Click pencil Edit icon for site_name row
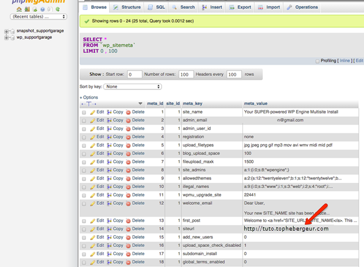Image resolution: width=364 pixels, height=267 pixels. (93, 112)
